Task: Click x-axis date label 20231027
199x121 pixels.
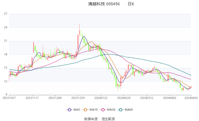Action: [x=9, y=98]
